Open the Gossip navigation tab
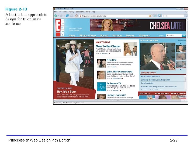 point(104,35)
